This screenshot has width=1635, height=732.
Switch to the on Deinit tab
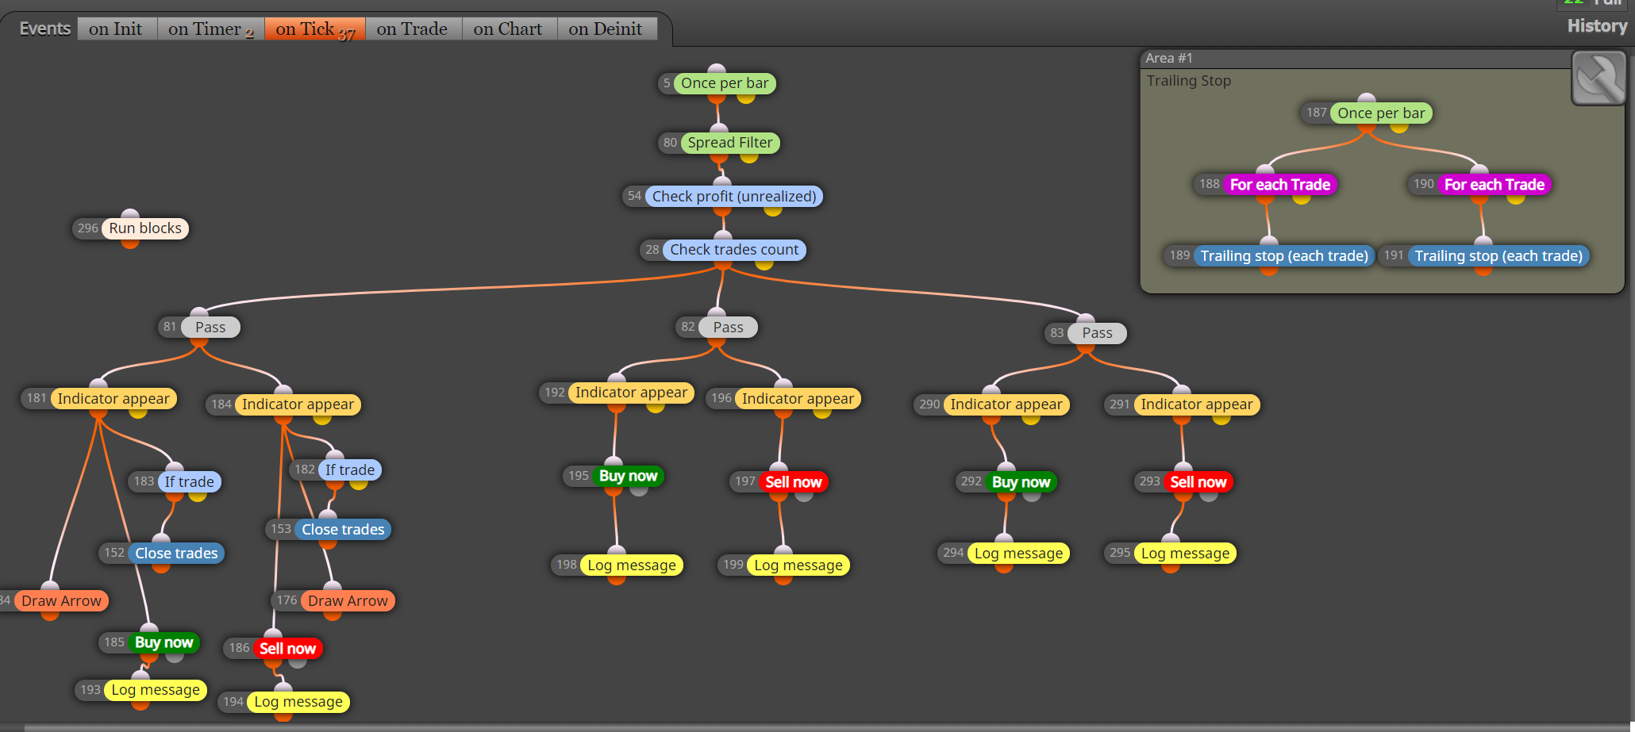pyautogui.click(x=606, y=29)
